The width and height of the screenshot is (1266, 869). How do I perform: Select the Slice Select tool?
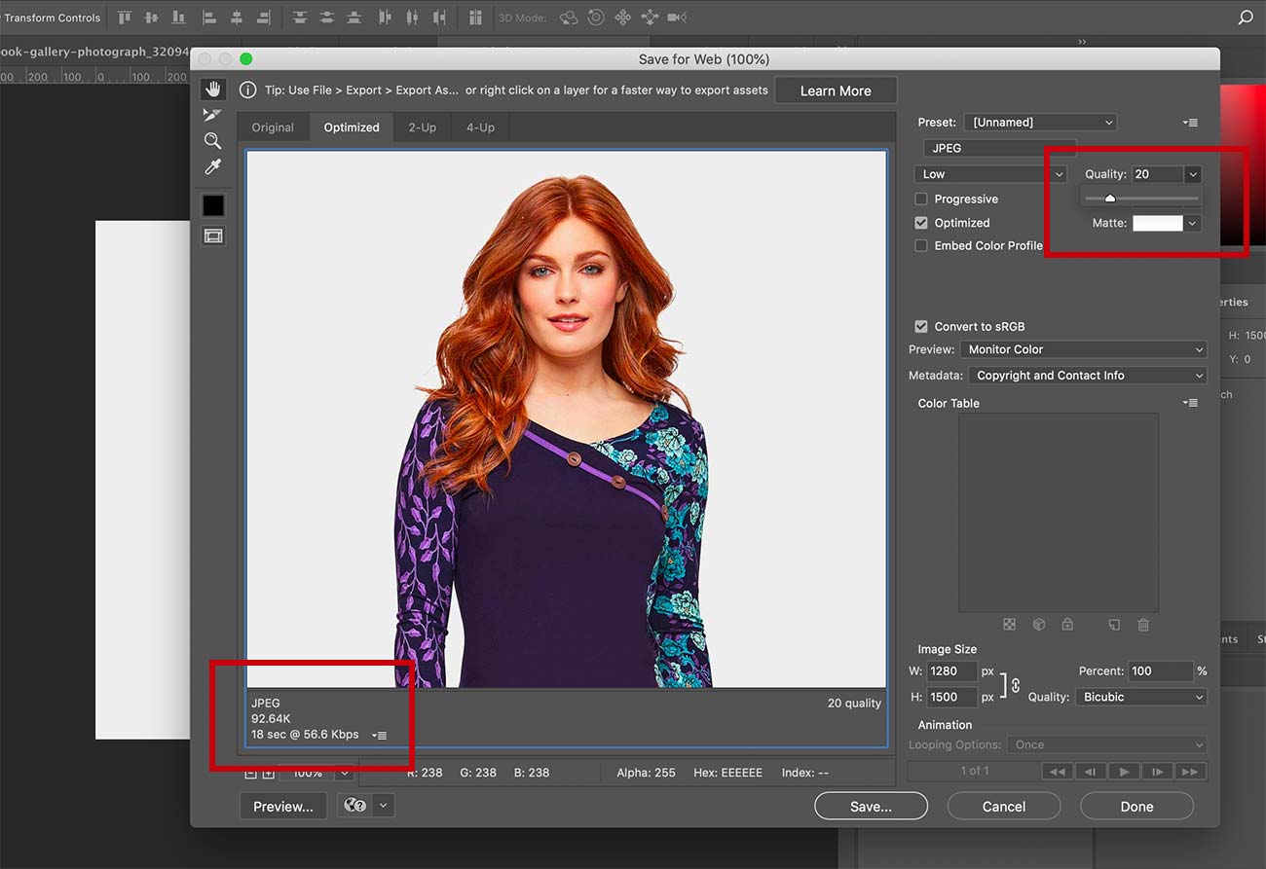pos(212,115)
